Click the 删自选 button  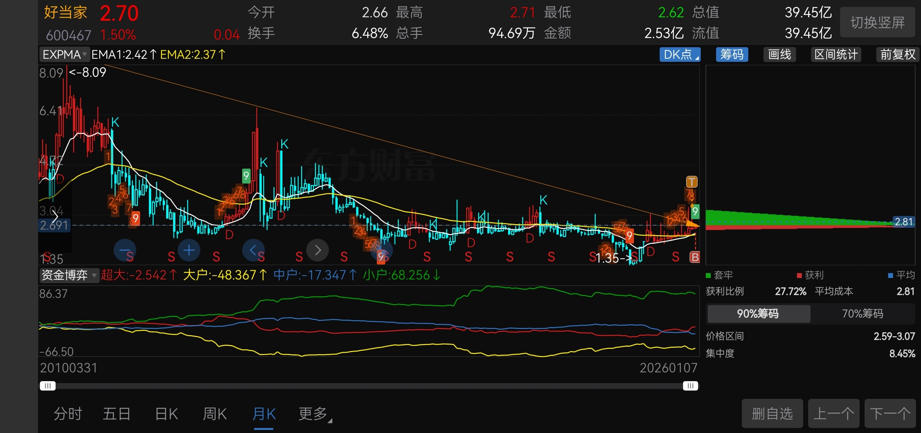point(772,413)
